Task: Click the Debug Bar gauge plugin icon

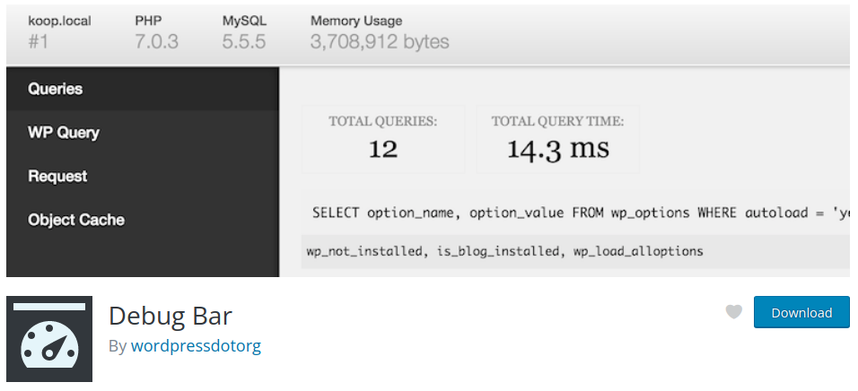Action: click(x=49, y=338)
